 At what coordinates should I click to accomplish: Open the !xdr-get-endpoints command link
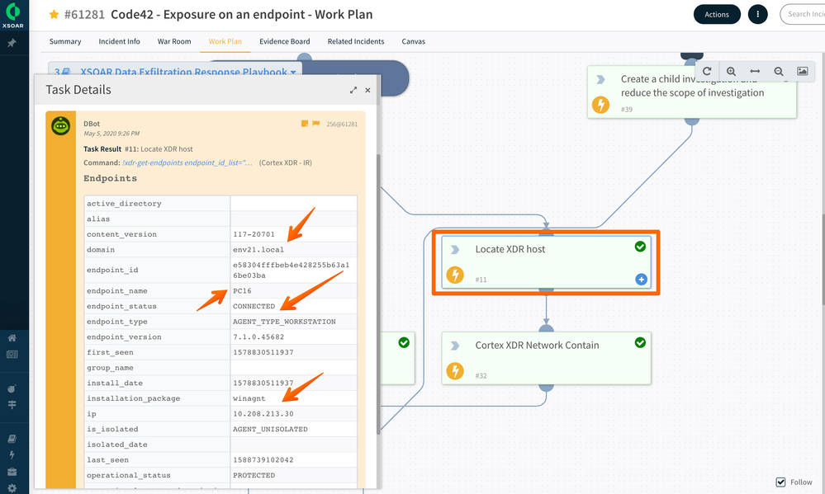188,163
